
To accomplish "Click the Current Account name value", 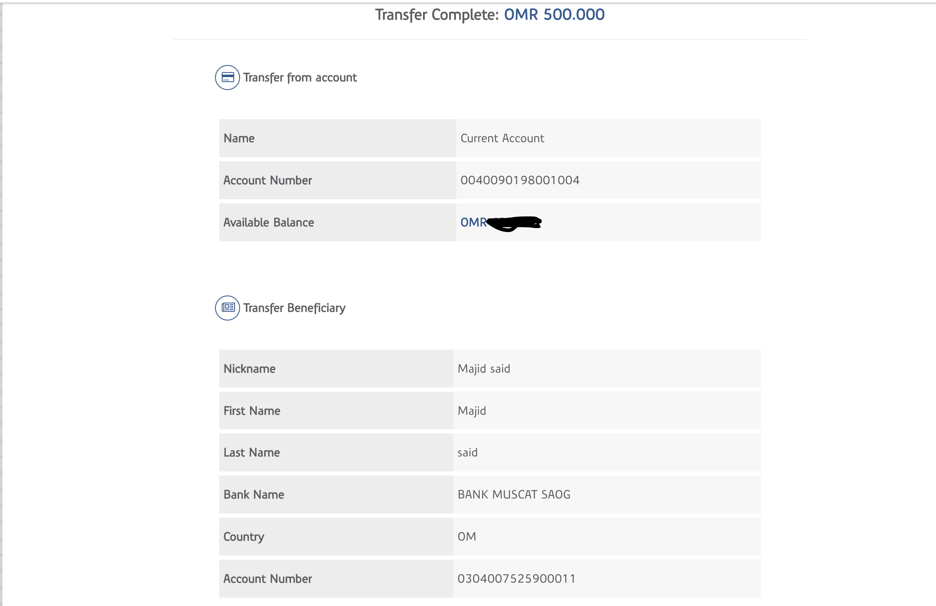I will 502,138.
